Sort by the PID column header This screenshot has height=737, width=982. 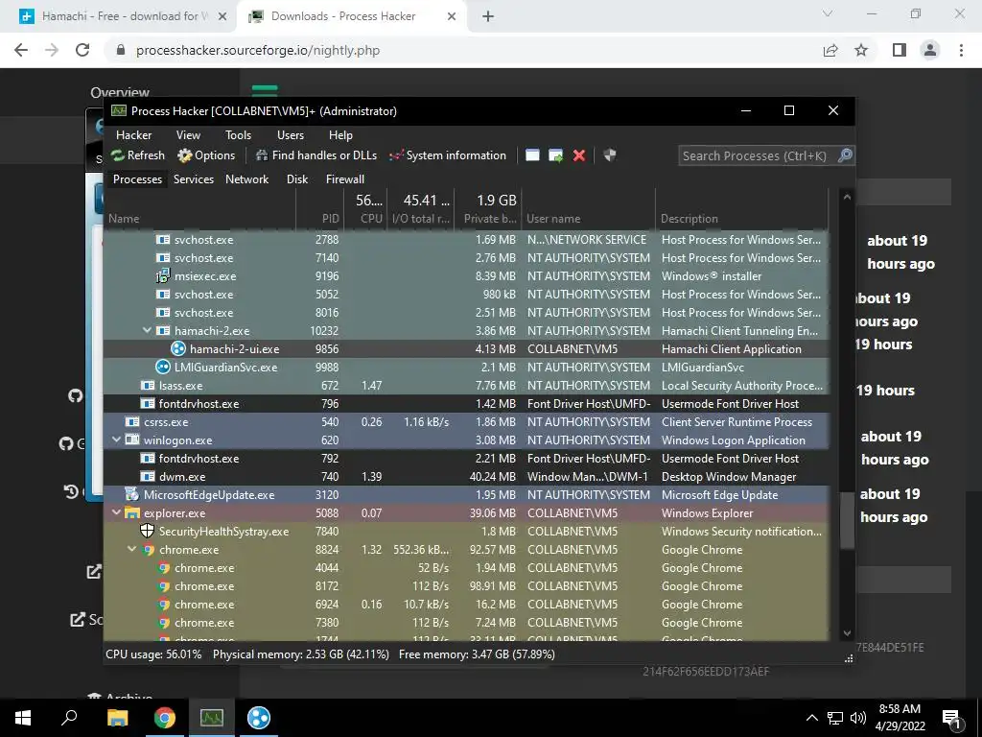(x=319, y=219)
